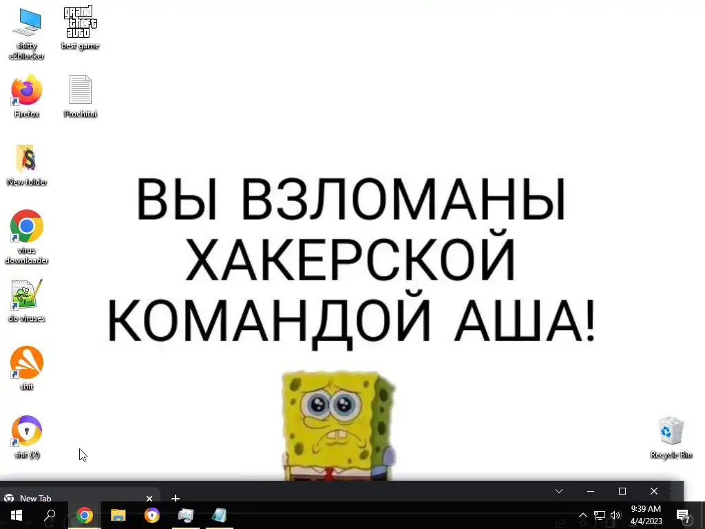
Task: Close the 'New Tab' browser tab
Action: [x=149, y=498]
